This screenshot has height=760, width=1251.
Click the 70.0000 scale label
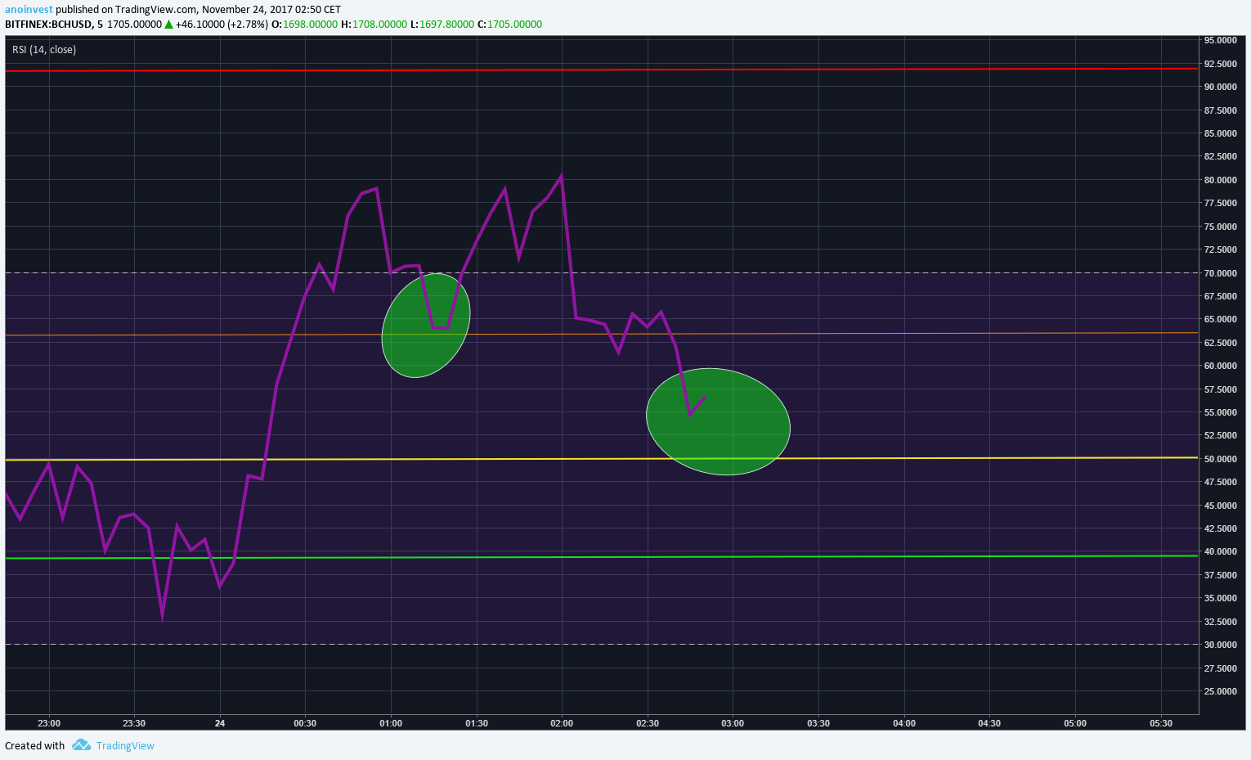pos(1220,273)
